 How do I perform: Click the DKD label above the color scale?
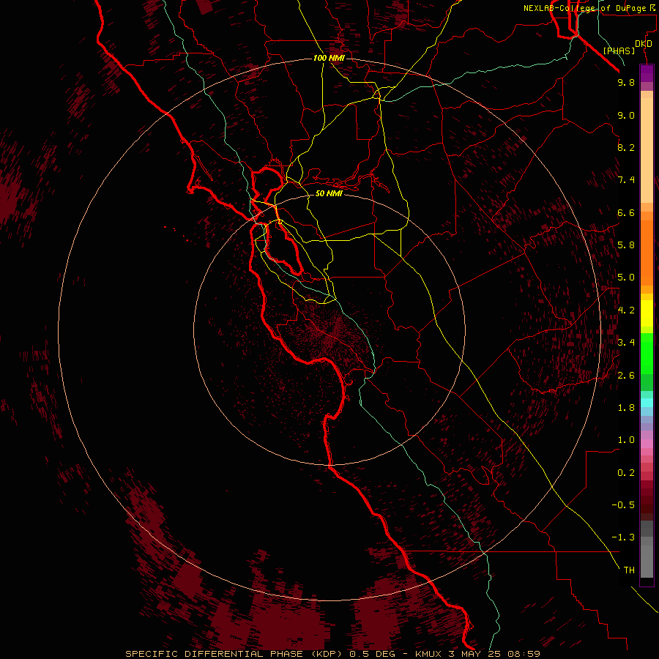click(x=643, y=44)
